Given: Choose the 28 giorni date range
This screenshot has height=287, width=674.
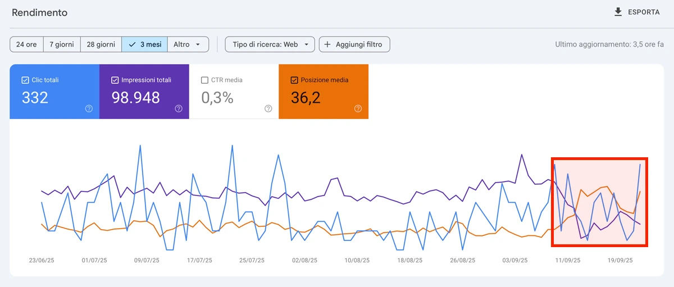Looking at the screenshot, I should tap(101, 44).
